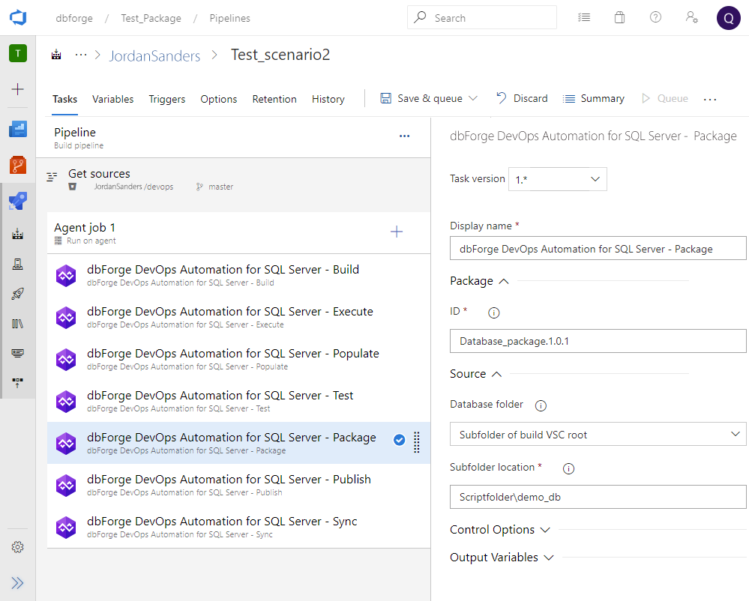Switch to the Tasks tab
This screenshot has width=749, height=601.
coord(64,99)
